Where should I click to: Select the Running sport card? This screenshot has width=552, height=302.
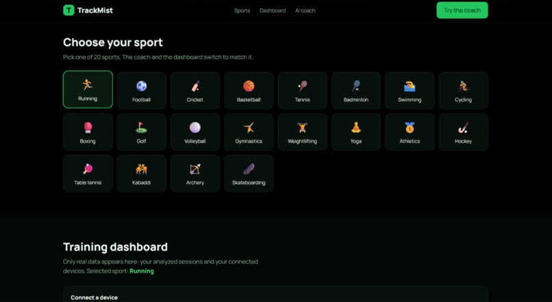click(x=88, y=90)
